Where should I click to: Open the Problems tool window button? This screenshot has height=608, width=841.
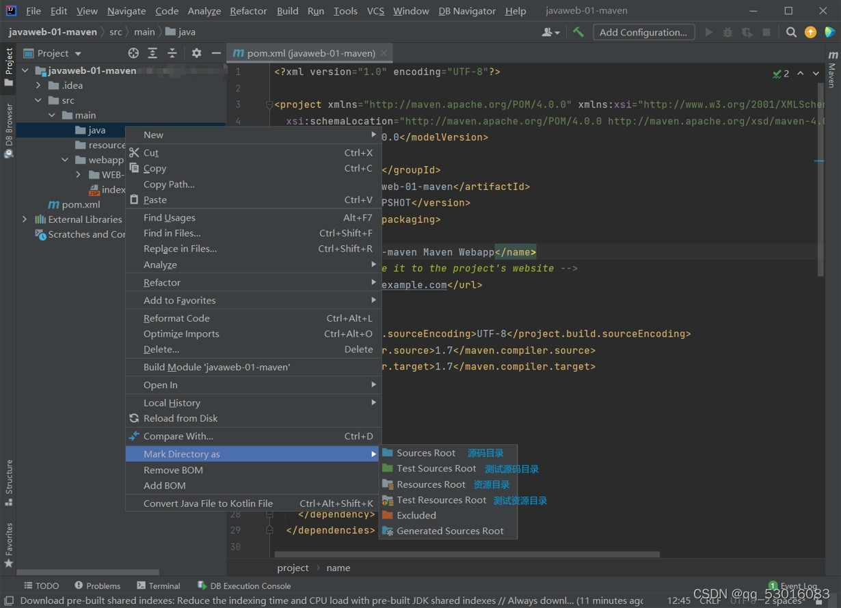tap(97, 586)
